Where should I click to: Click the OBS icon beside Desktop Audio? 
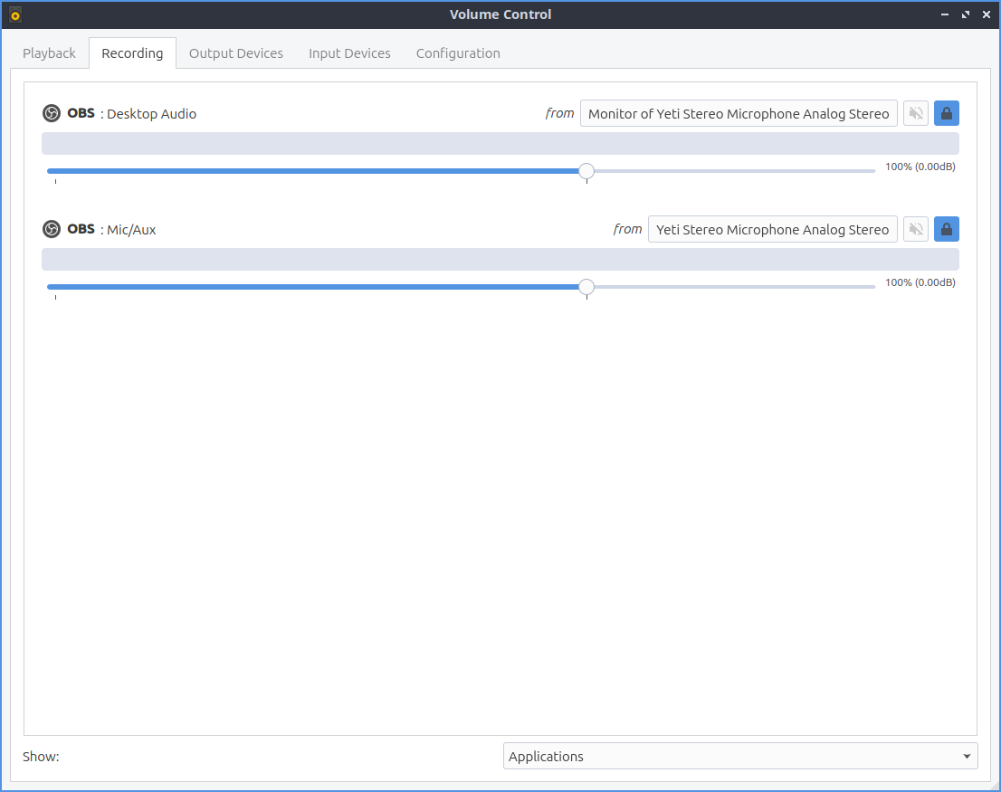(x=52, y=113)
